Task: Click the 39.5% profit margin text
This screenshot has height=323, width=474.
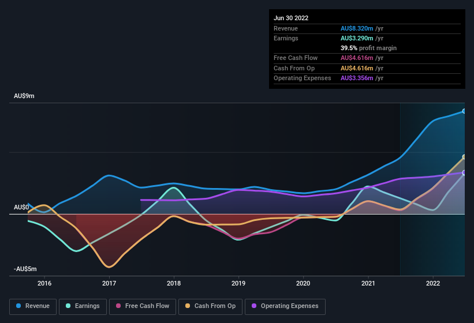Action: (x=368, y=48)
